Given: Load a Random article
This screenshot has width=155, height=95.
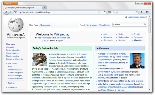Looking at the screenshot, I should (x=13, y=56).
